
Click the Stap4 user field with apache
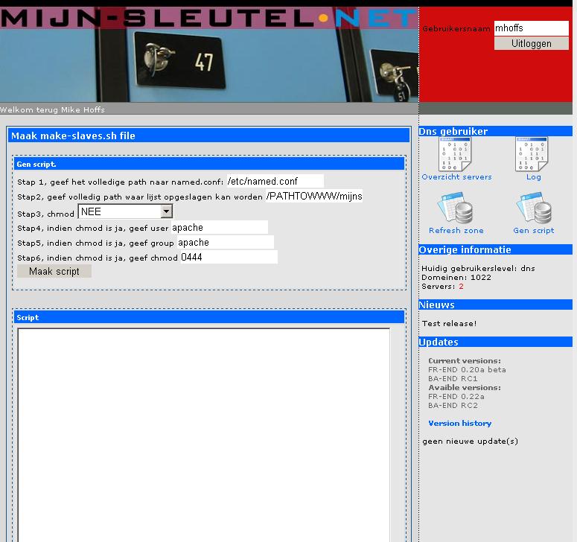220,228
